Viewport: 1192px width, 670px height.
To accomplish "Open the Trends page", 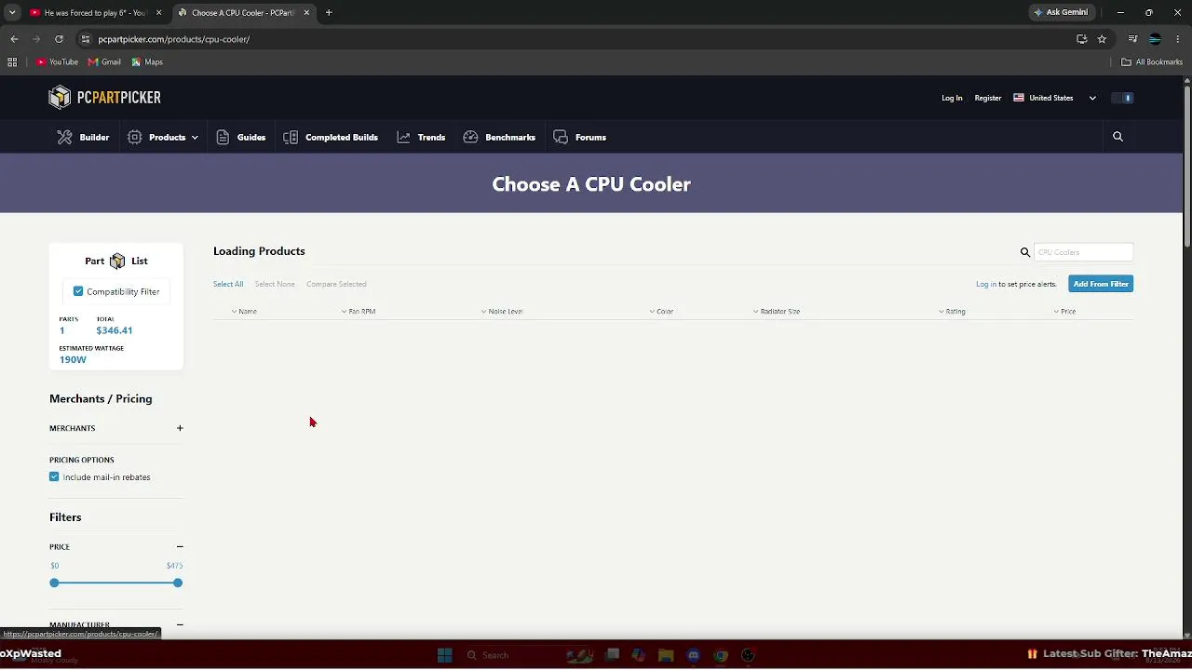I will (421, 137).
